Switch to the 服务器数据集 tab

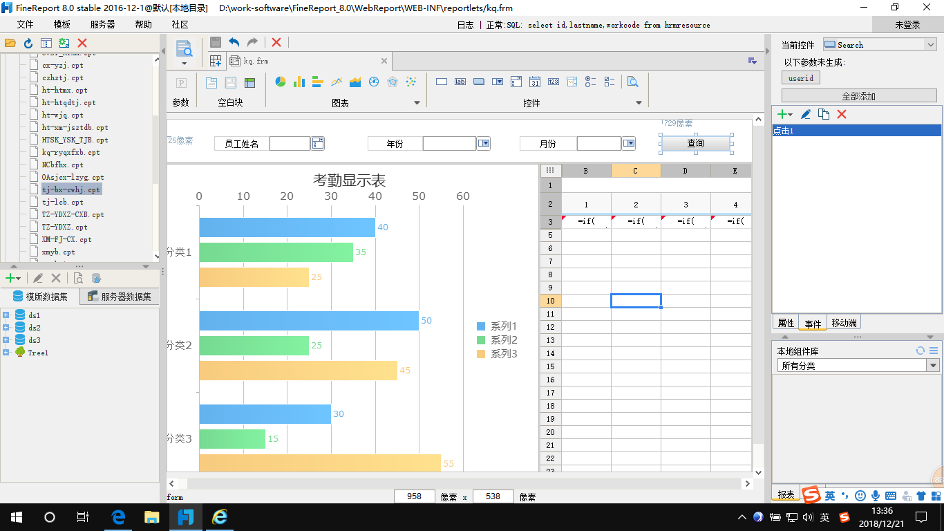(x=120, y=297)
